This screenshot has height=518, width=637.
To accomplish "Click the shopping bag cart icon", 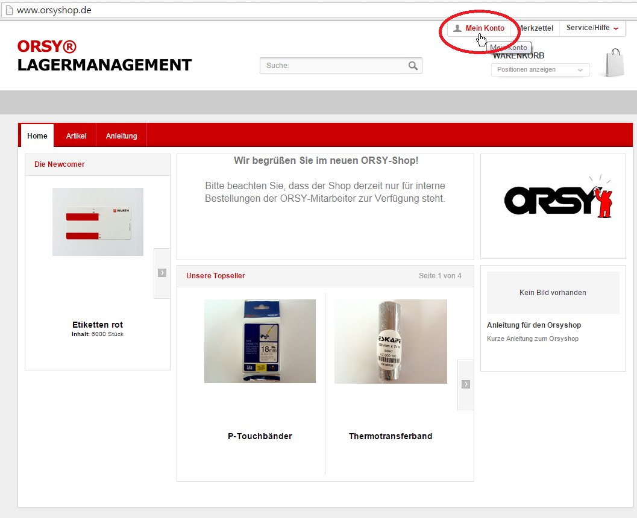I will coord(615,63).
